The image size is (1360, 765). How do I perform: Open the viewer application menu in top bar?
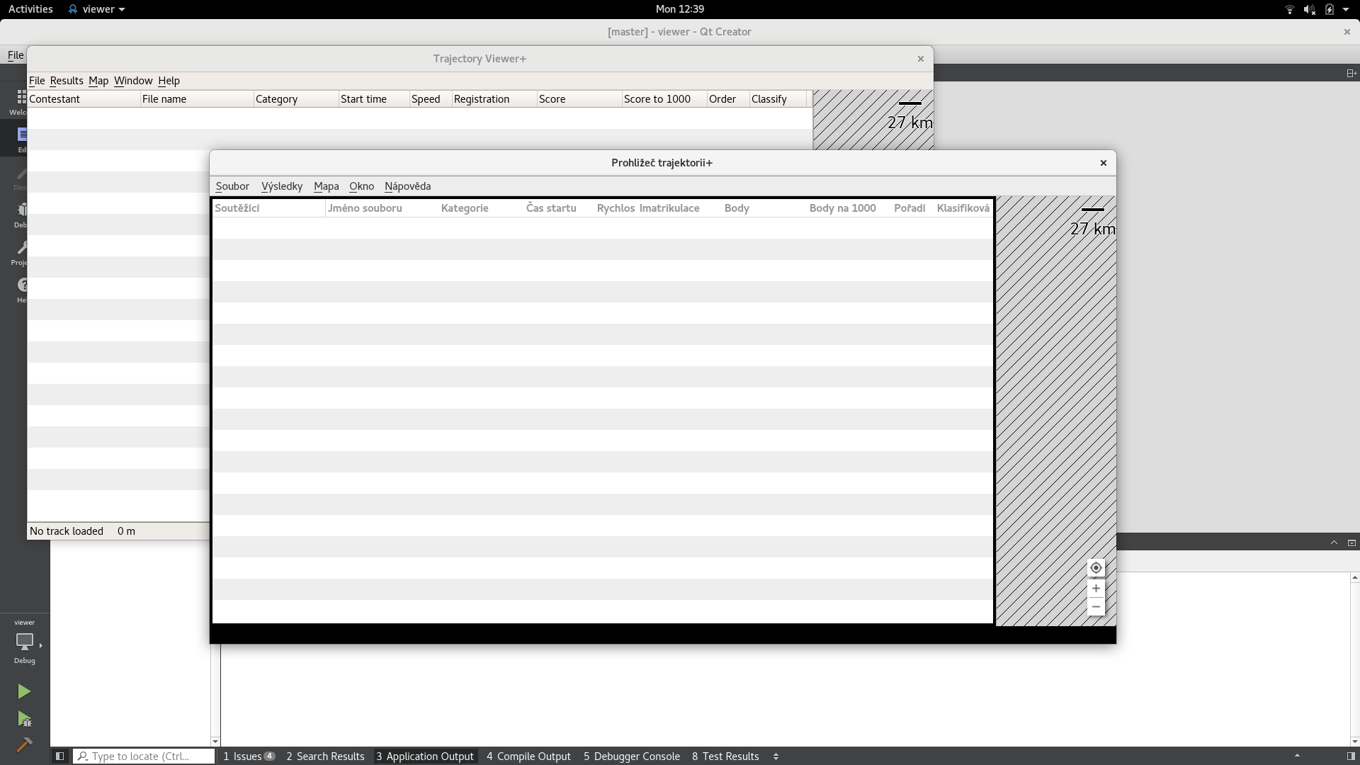[96, 9]
